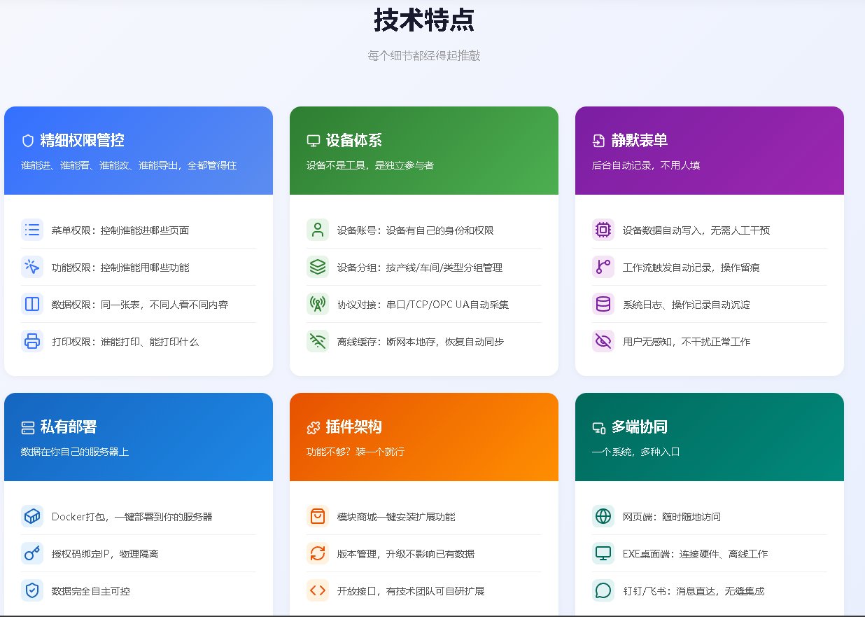The image size is (865, 617).
Task: Click the text 设备数据自动写入,无需人工干预
Action: pos(696,230)
